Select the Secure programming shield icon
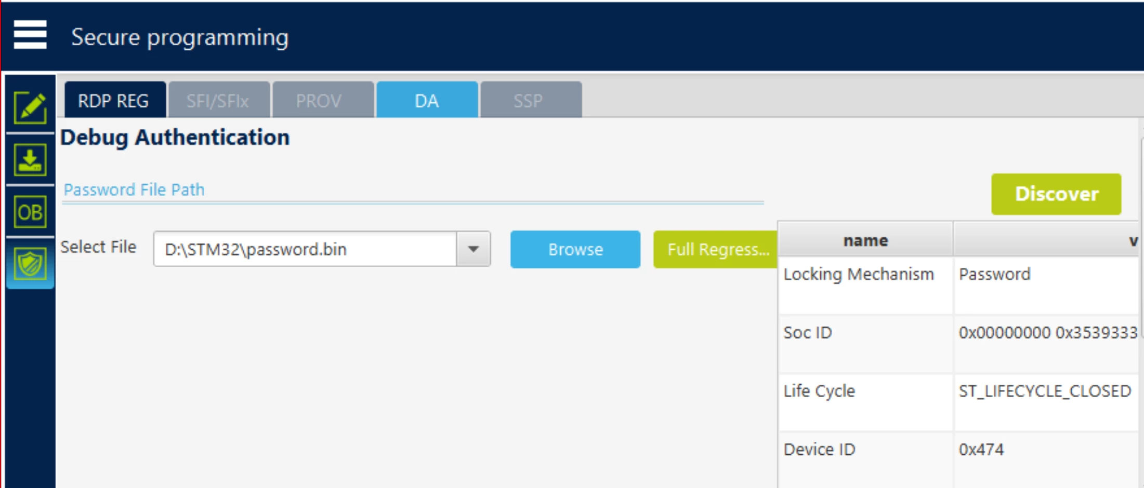 pyautogui.click(x=30, y=263)
